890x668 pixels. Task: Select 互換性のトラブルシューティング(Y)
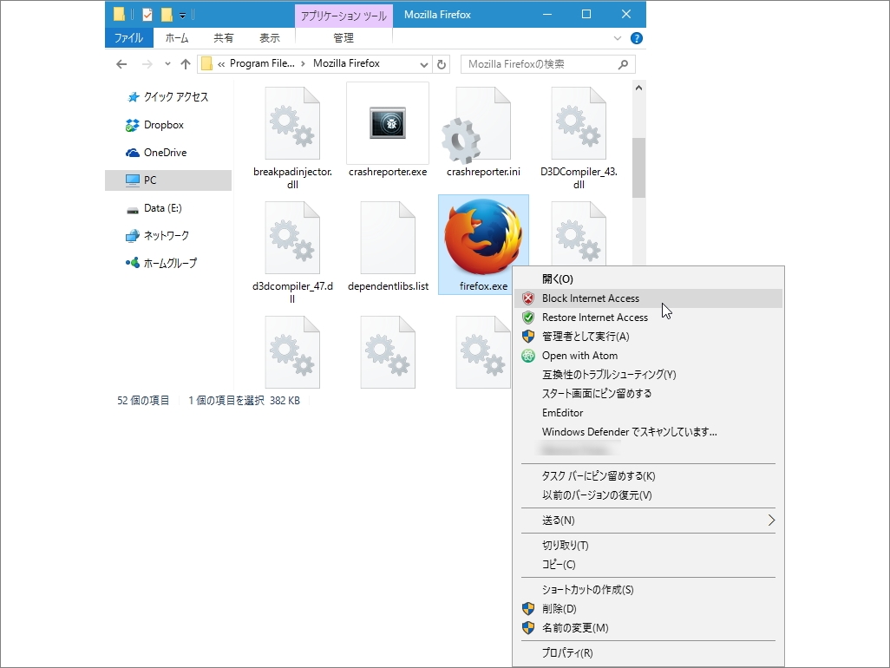[648, 375]
